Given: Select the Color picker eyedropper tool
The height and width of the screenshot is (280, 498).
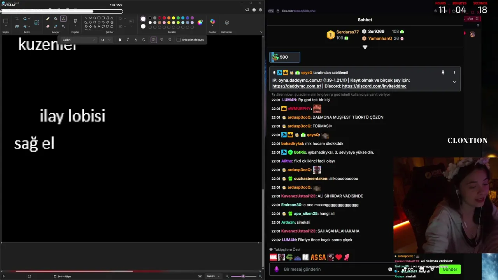Looking at the screenshot, I should (56, 26).
